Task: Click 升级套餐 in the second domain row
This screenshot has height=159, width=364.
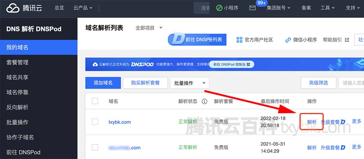Action: click(x=330, y=148)
